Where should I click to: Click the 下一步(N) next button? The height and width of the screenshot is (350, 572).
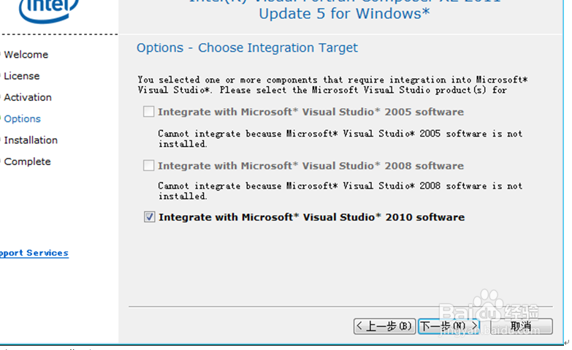(x=449, y=326)
